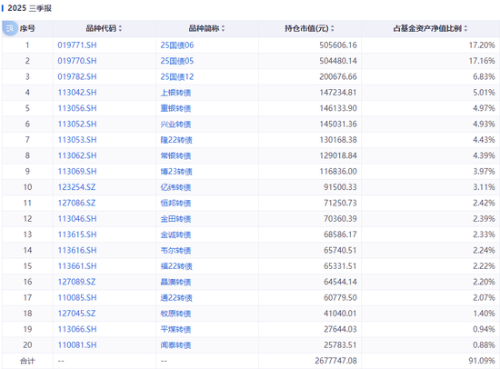Open bond code 127089.SZ link

[x=76, y=282]
